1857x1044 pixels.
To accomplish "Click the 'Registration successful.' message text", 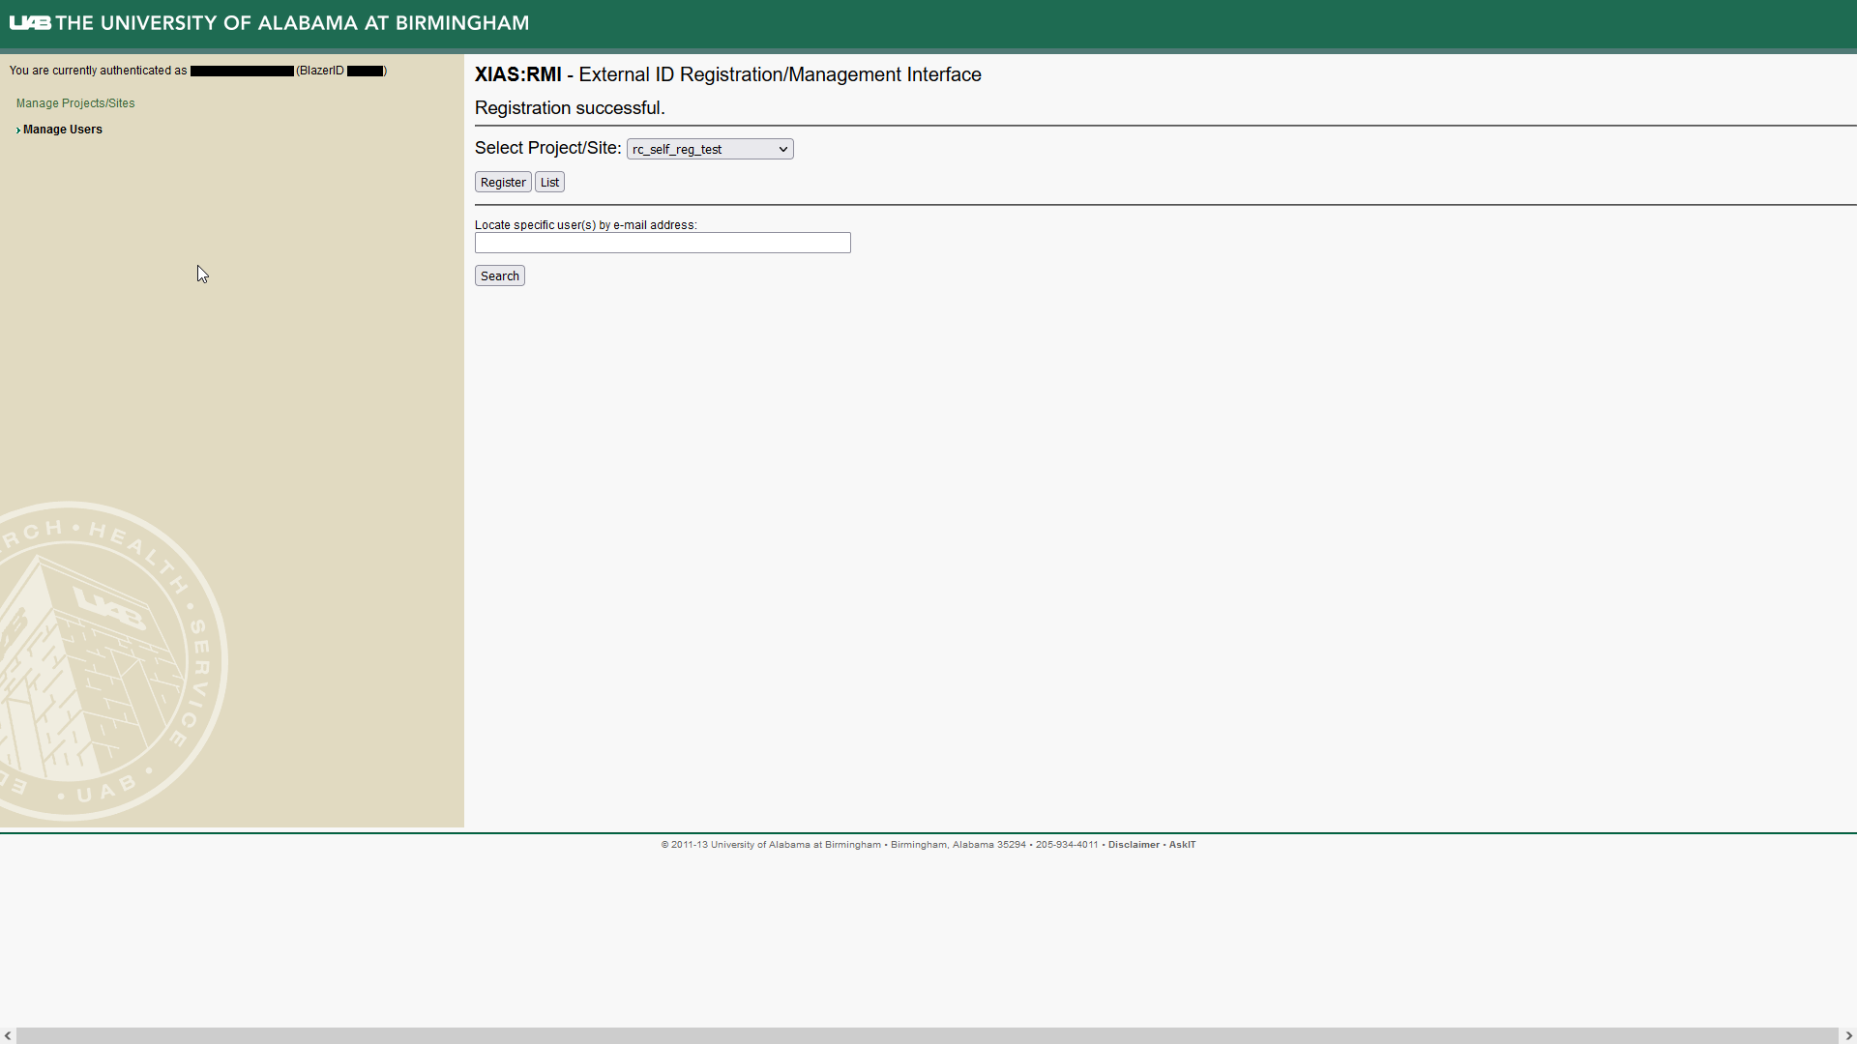I will coord(570,108).
